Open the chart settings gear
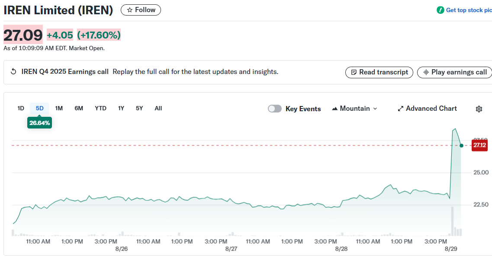 click(479, 109)
